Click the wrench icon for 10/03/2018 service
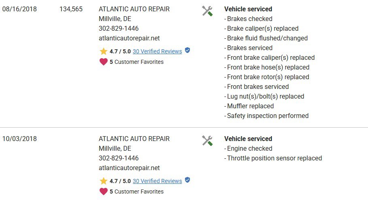The width and height of the screenshot is (368, 200). (207, 141)
